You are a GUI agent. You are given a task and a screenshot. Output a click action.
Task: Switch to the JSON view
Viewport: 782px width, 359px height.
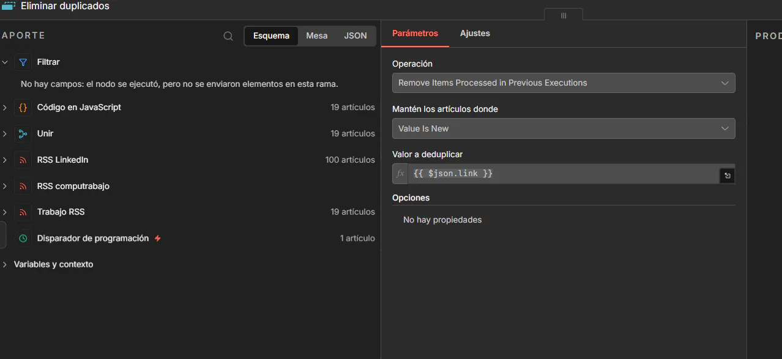click(356, 36)
